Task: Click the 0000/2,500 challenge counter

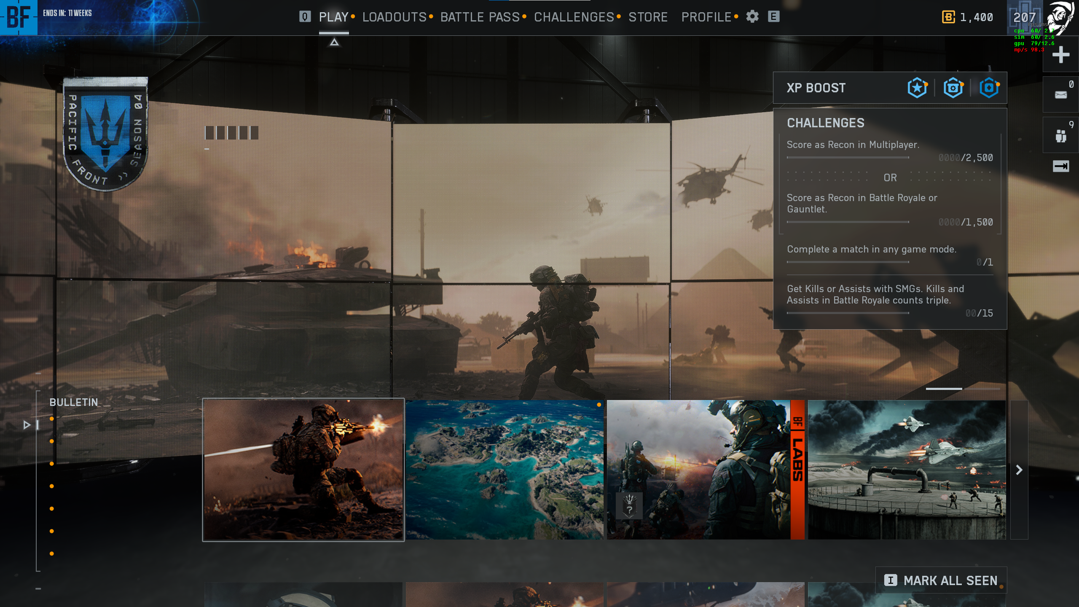Action: [x=965, y=158]
